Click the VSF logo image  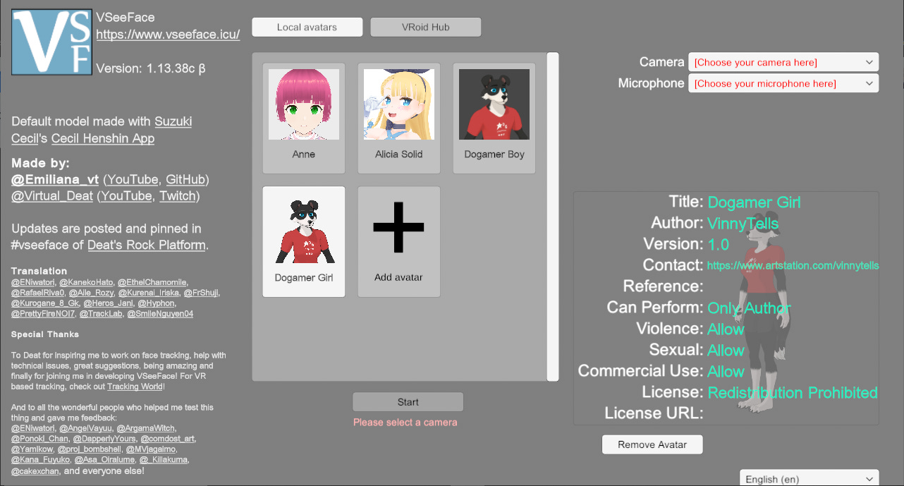[x=51, y=42]
